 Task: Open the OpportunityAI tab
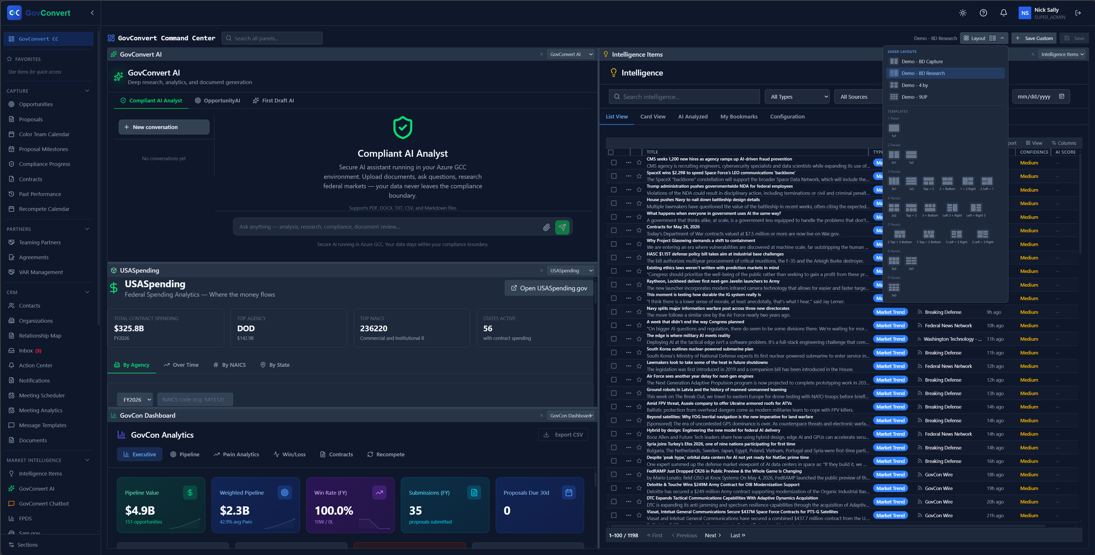pyautogui.click(x=218, y=100)
